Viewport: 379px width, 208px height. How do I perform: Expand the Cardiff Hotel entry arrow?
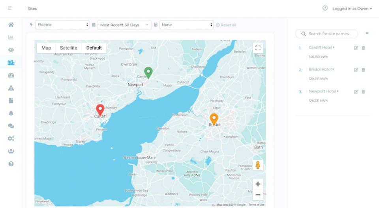pyautogui.click(x=334, y=48)
